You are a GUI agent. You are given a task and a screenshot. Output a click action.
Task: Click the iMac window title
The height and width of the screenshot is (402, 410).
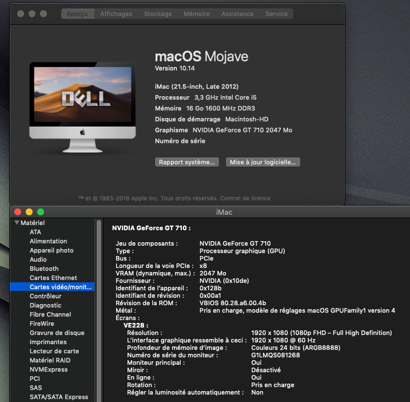pyautogui.click(x=224, y=212)
